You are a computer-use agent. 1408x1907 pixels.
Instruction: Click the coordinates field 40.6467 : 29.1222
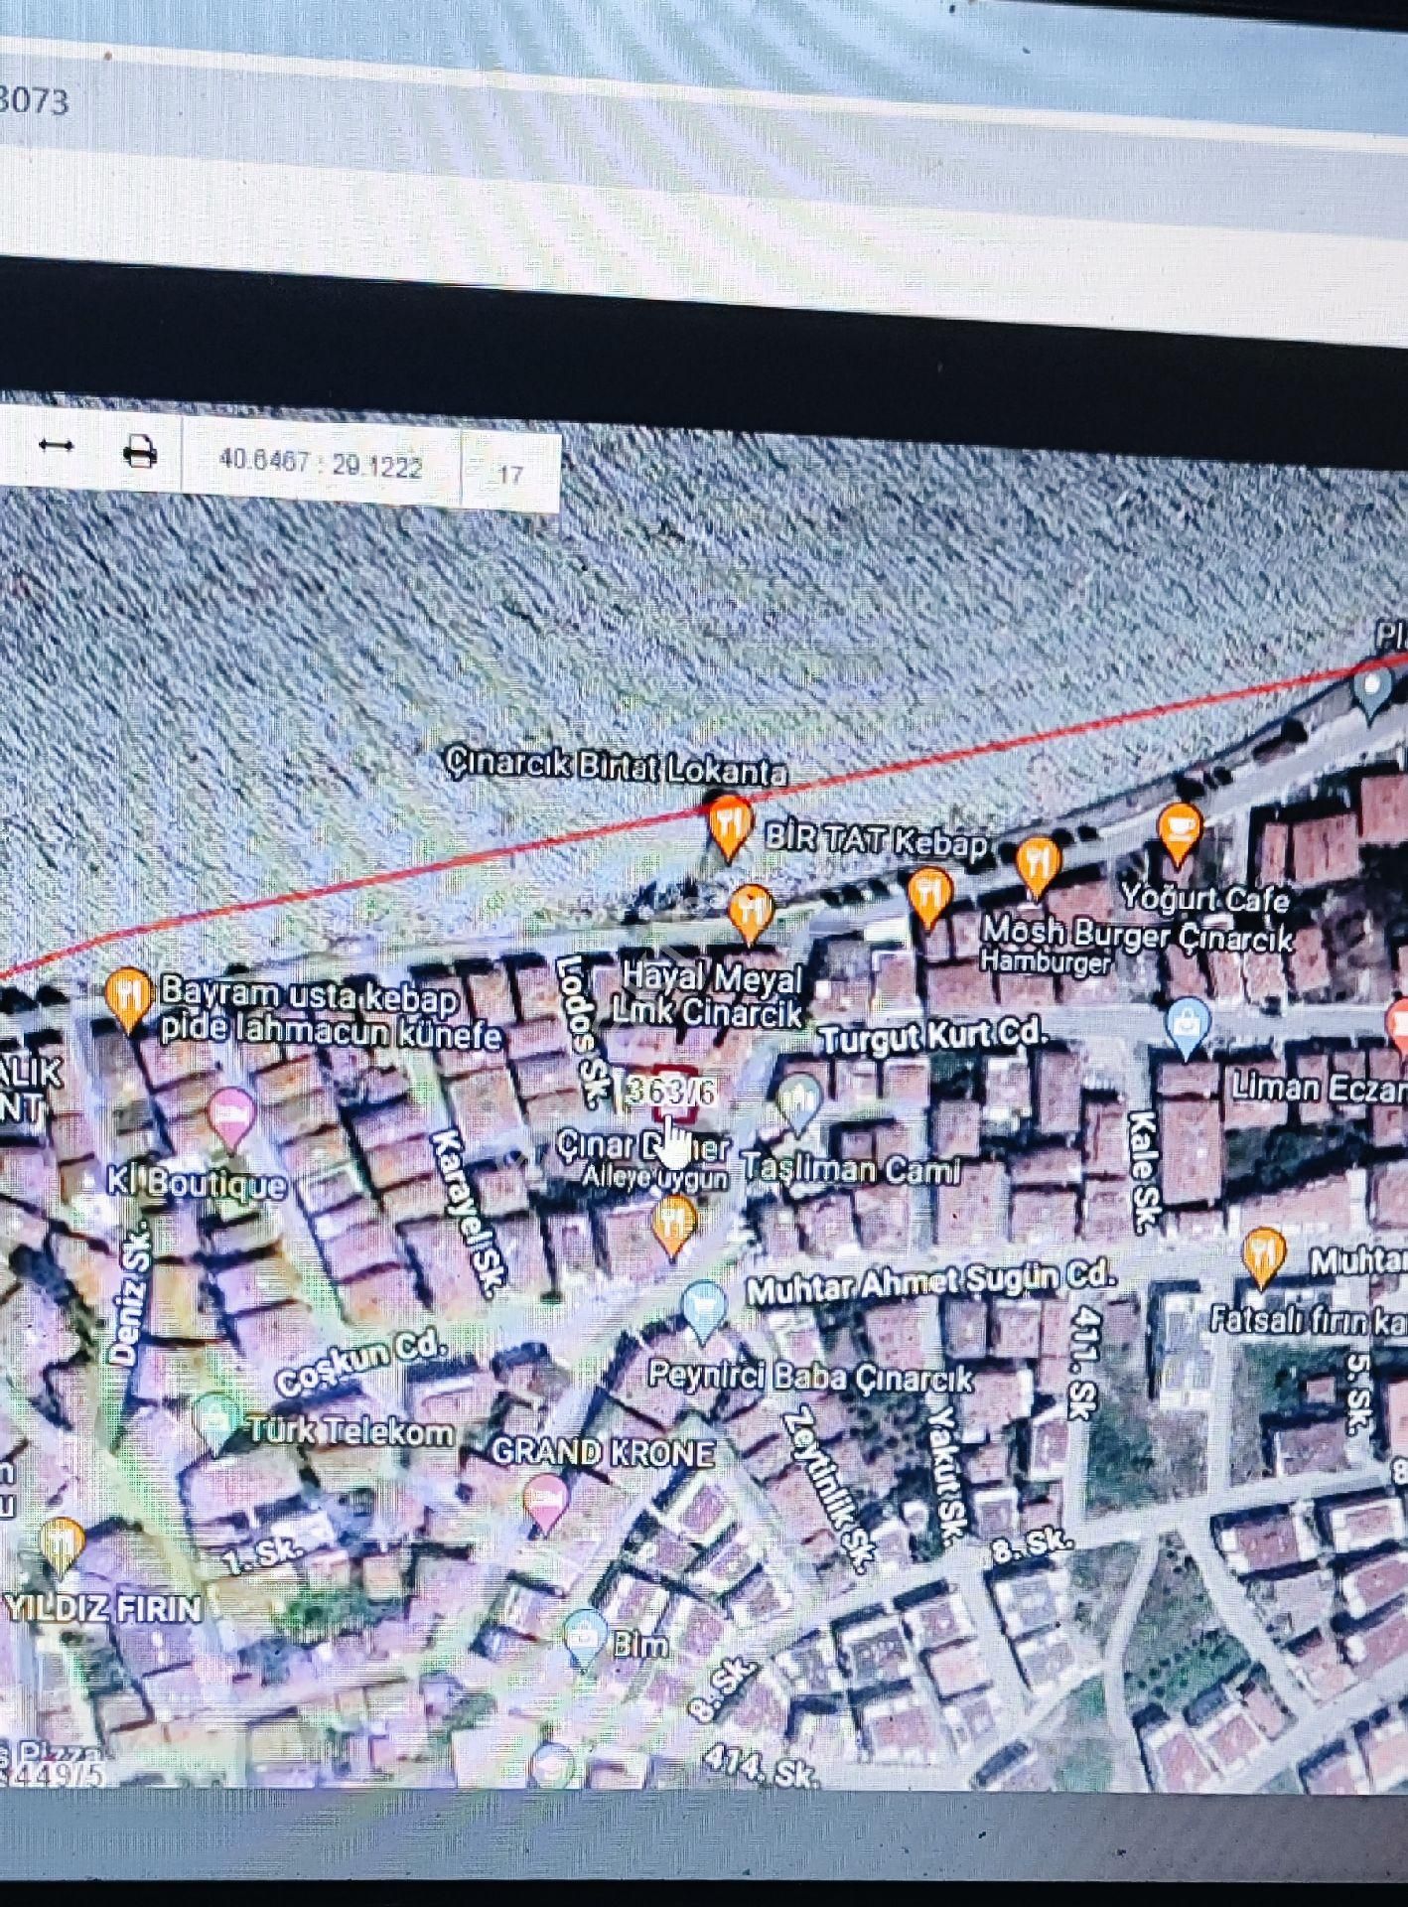pos(321,464)
